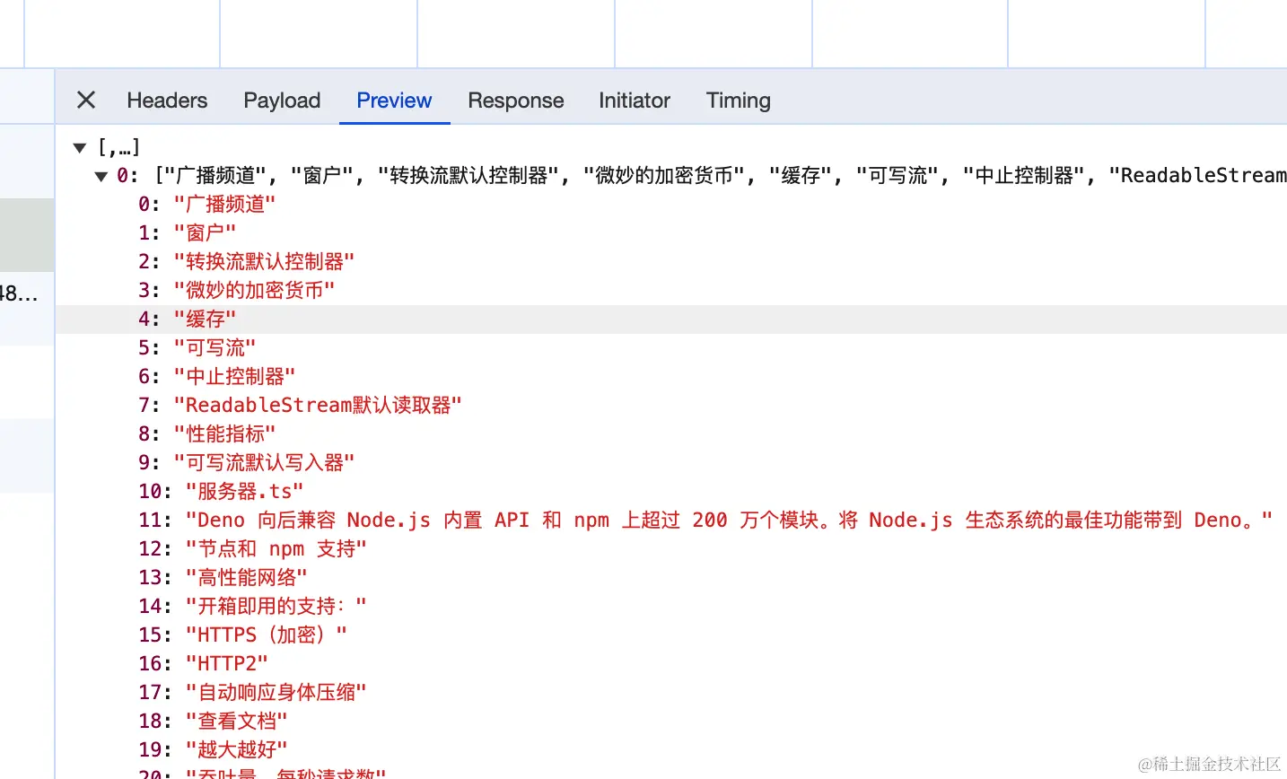The height and width of the screenshot is (779, 1287).
Task: Select the "服务器.ts" value
Action: (244, 491)
